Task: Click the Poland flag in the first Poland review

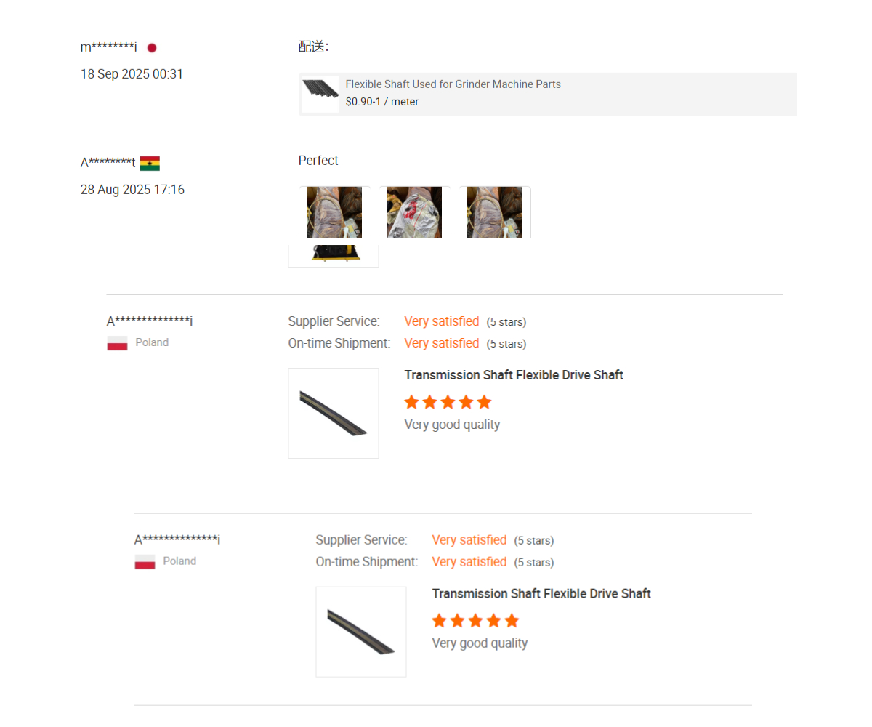Action: tap(117, 343)
